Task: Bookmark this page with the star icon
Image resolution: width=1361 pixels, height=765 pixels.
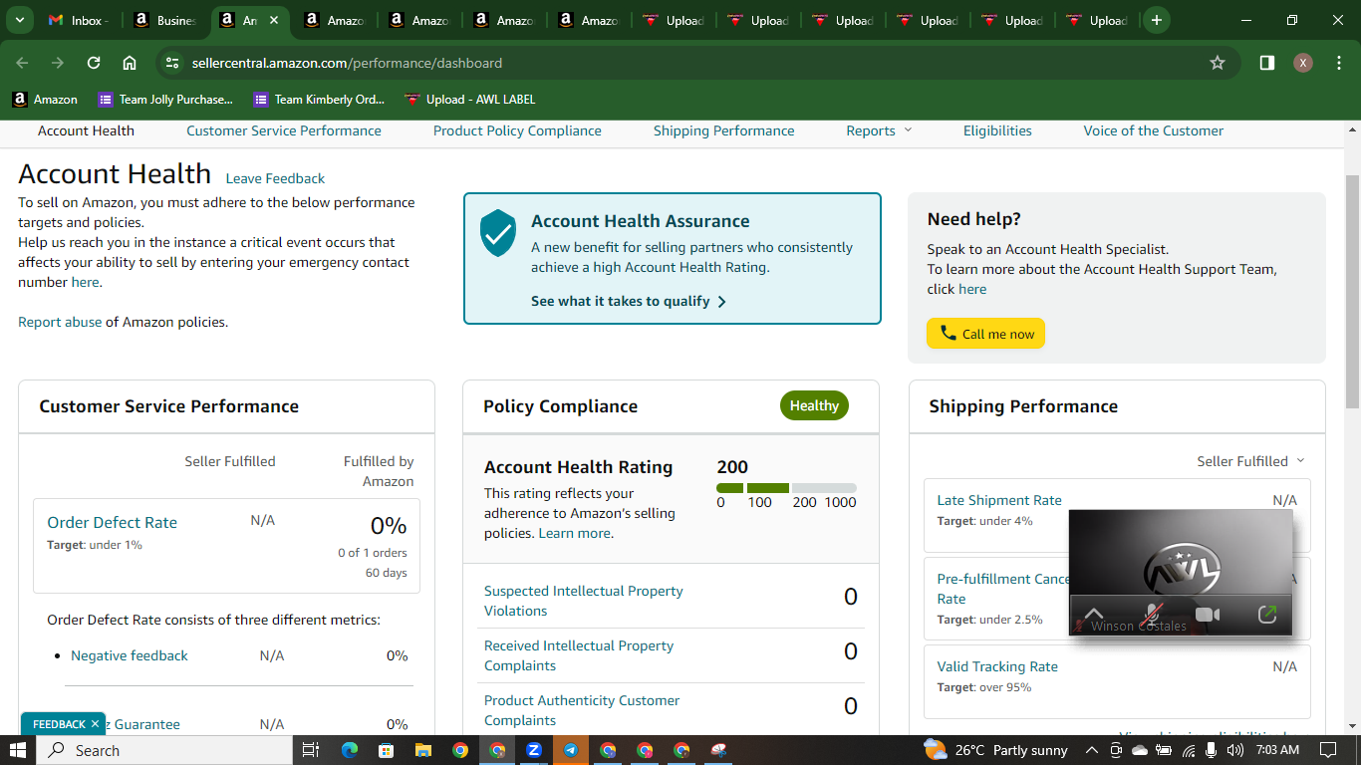Action: point(1217,63)
